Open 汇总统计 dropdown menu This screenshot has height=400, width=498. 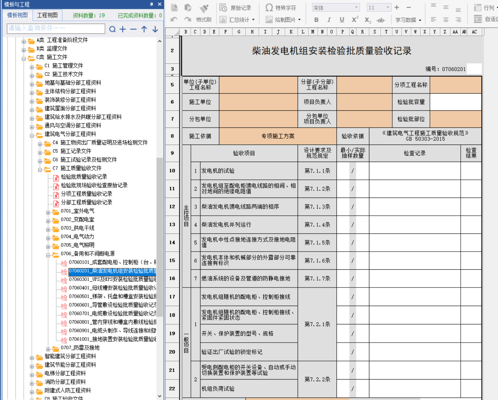(x=237, y=20)
